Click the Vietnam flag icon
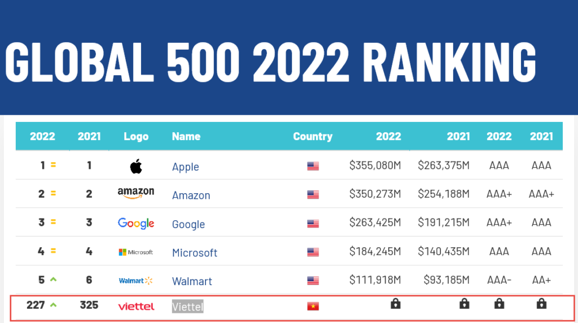 [313, 306]
